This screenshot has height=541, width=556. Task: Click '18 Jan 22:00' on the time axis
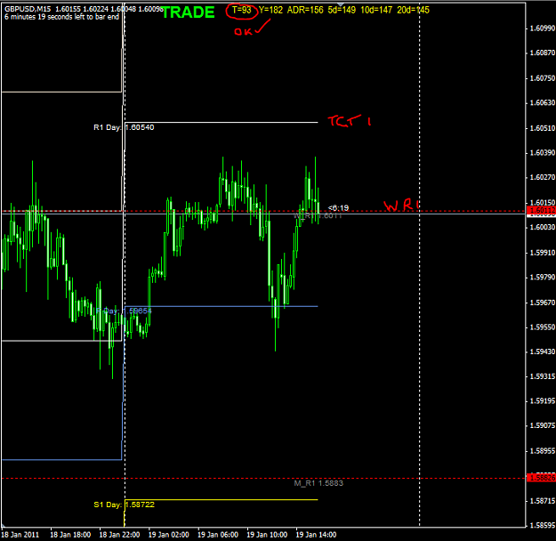click(119, 535)
